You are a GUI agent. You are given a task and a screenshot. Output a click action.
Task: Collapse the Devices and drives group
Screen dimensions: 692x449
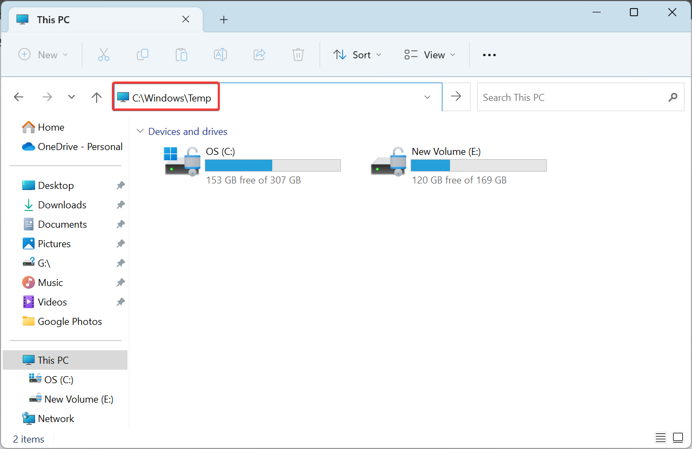point(140,132)
